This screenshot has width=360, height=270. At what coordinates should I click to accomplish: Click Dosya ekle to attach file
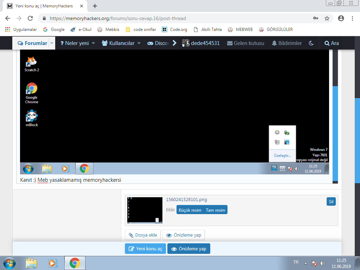[143, 235]
